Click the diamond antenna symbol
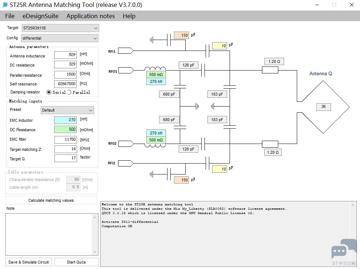 pyautogui.click(x=323, y=107)
